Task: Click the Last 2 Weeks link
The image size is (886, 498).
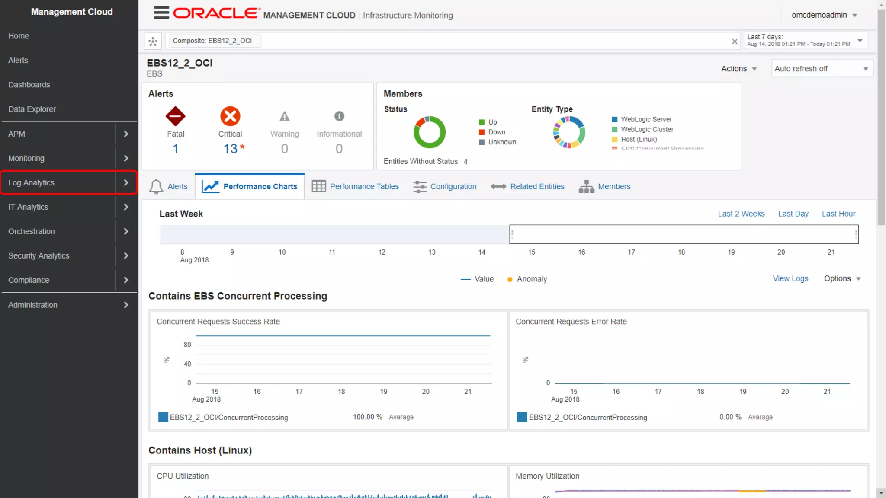Action: click(741, 214)
